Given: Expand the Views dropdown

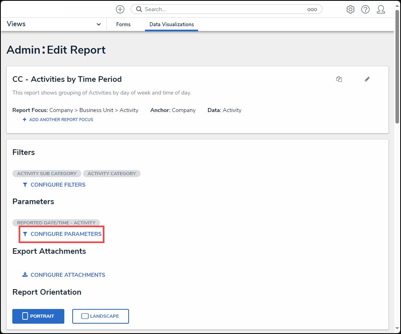Looking at the screenshot, I should 54,24.
